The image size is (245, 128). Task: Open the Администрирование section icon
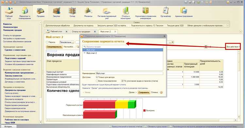click(x=184, y=11)
